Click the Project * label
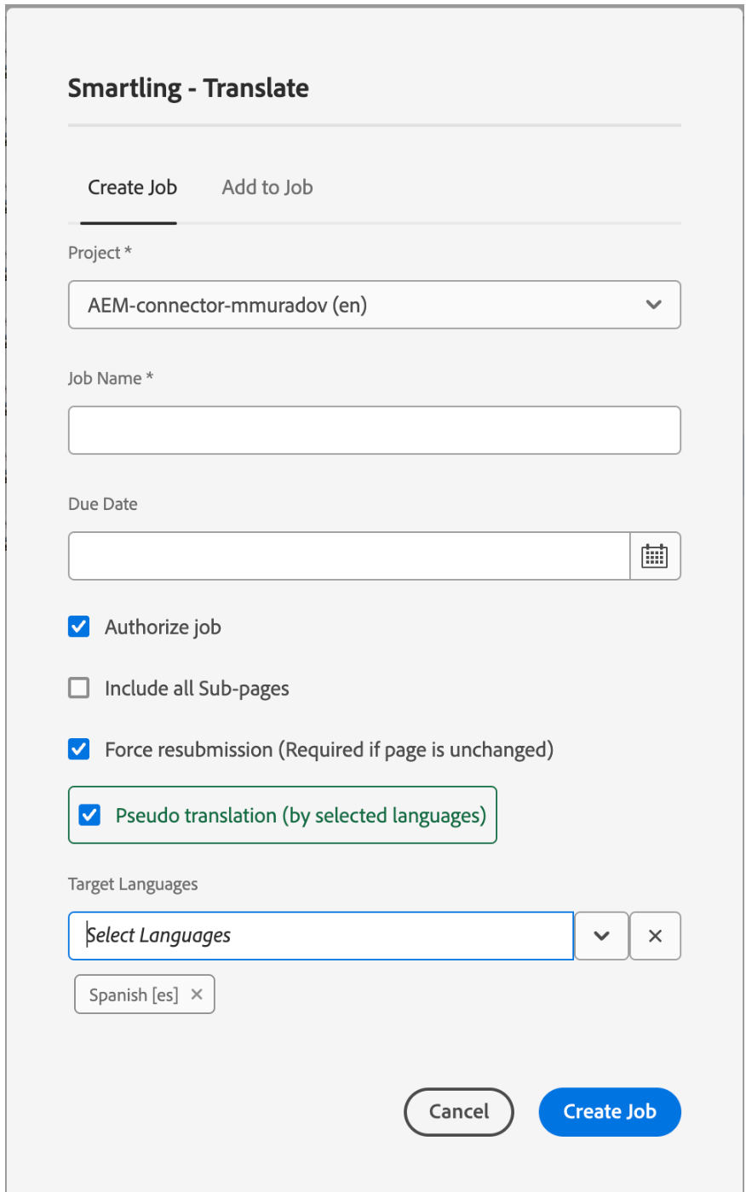This screenshot has width=746, height=1192. click(x=100, y=253)
